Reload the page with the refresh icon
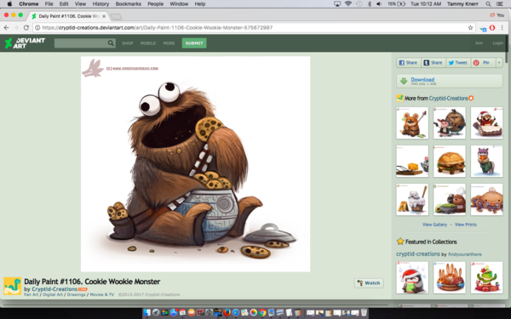The width and height of the screenshot is (511, 319). [x=26, y=28]
